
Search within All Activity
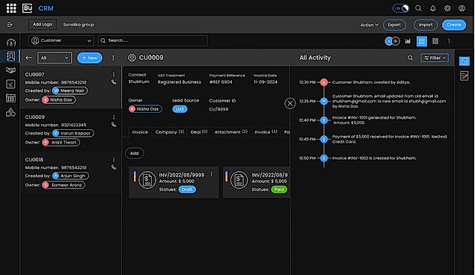[410, 58]
